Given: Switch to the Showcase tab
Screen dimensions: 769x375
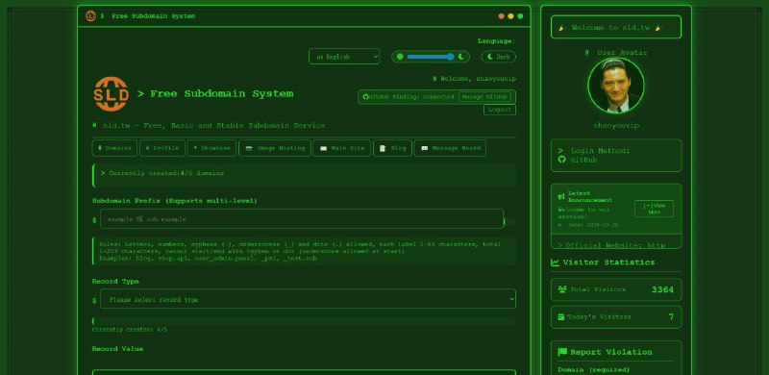Looking at the screenshot, I should (x=211, y=148).
